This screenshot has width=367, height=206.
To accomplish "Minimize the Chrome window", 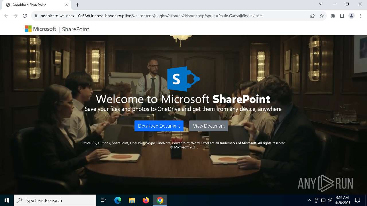I will pyautogui.click(x=334, y=4).
